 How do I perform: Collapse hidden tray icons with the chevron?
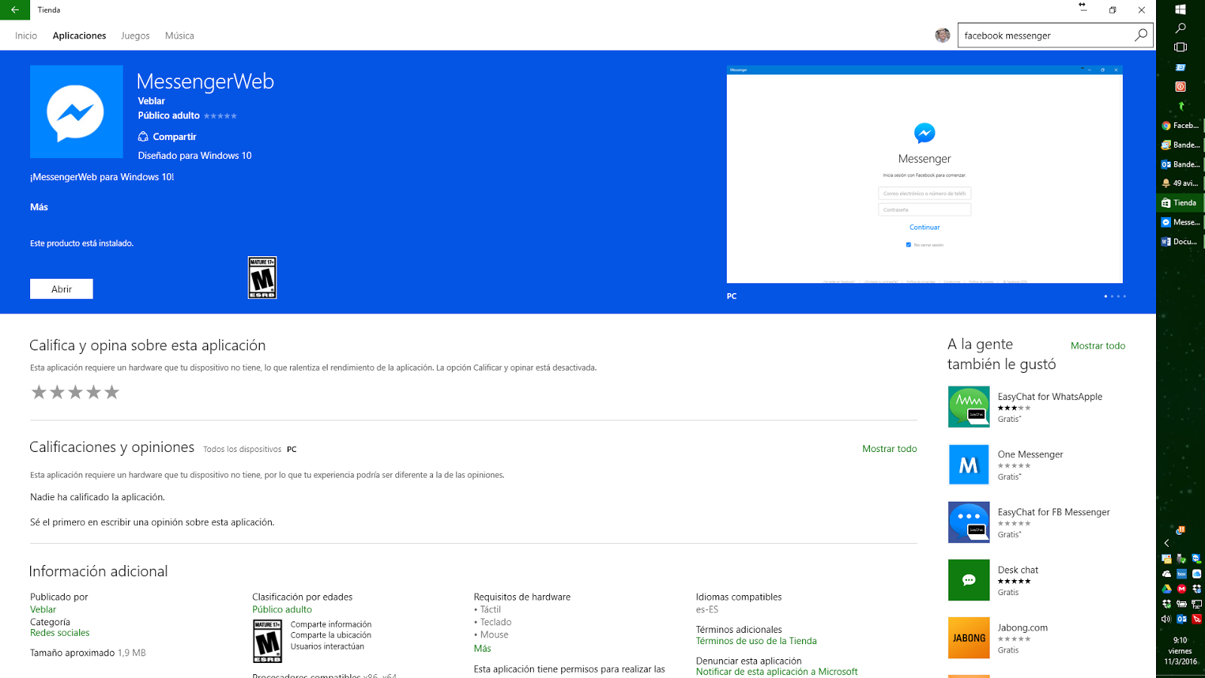[x=1167, y=543]
